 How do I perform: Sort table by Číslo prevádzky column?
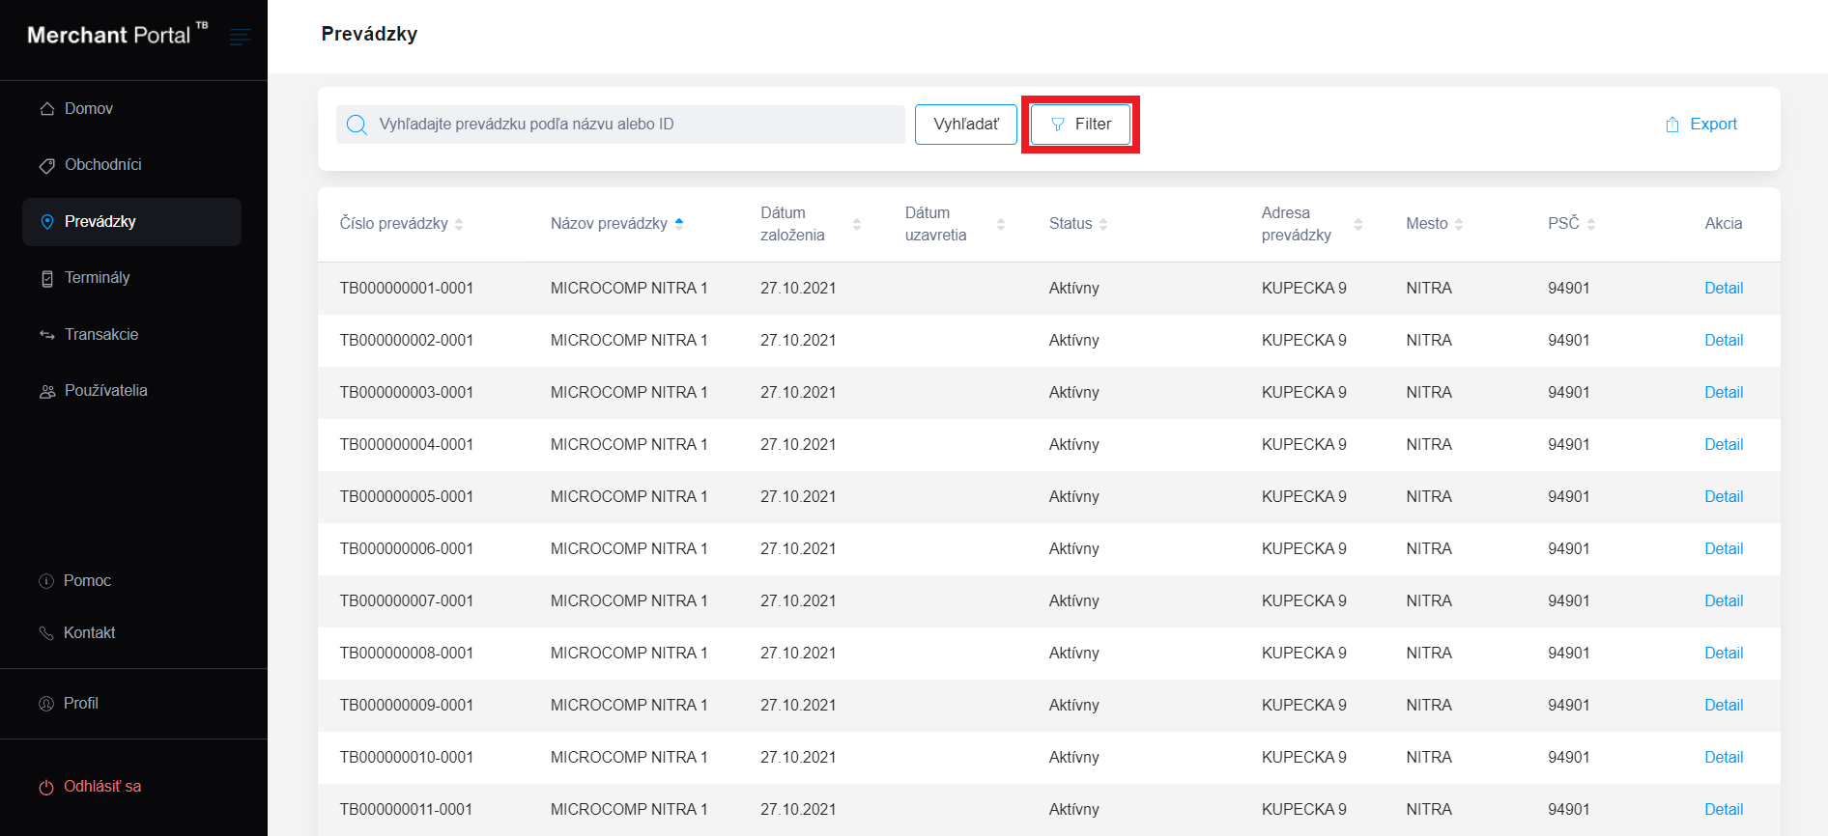point(459,224)
